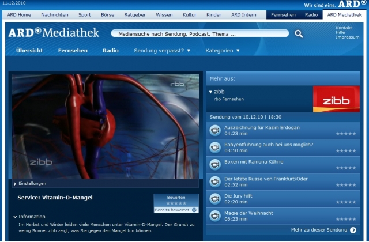This screenshot has width=369, height=242.
Task: Click camera icon beside Magie der Weihnacht
Action: point(215,216)
